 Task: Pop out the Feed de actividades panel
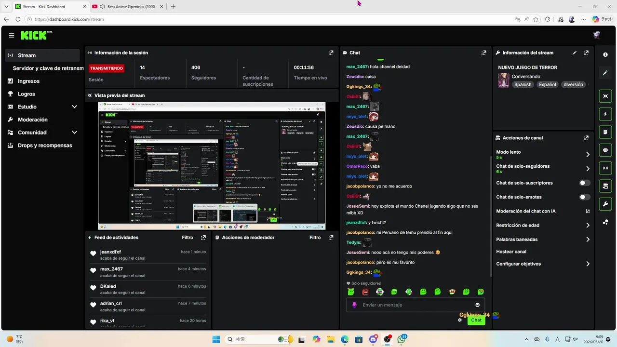point(203,238)
